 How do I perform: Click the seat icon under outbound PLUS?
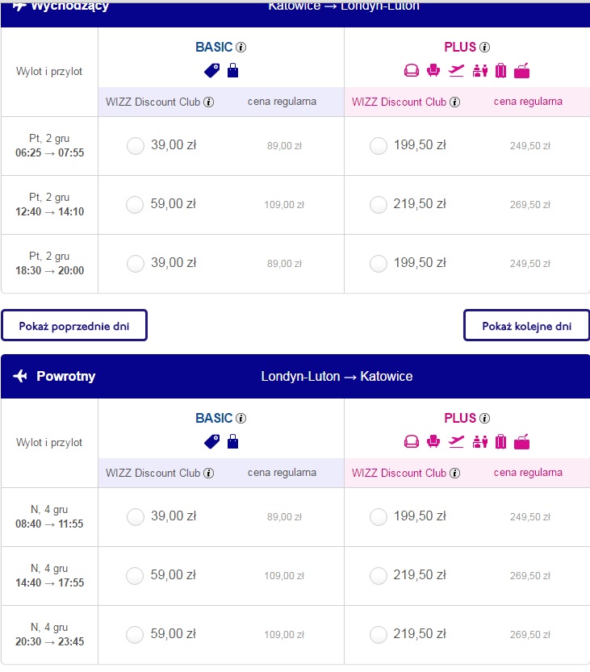point(433,70)
